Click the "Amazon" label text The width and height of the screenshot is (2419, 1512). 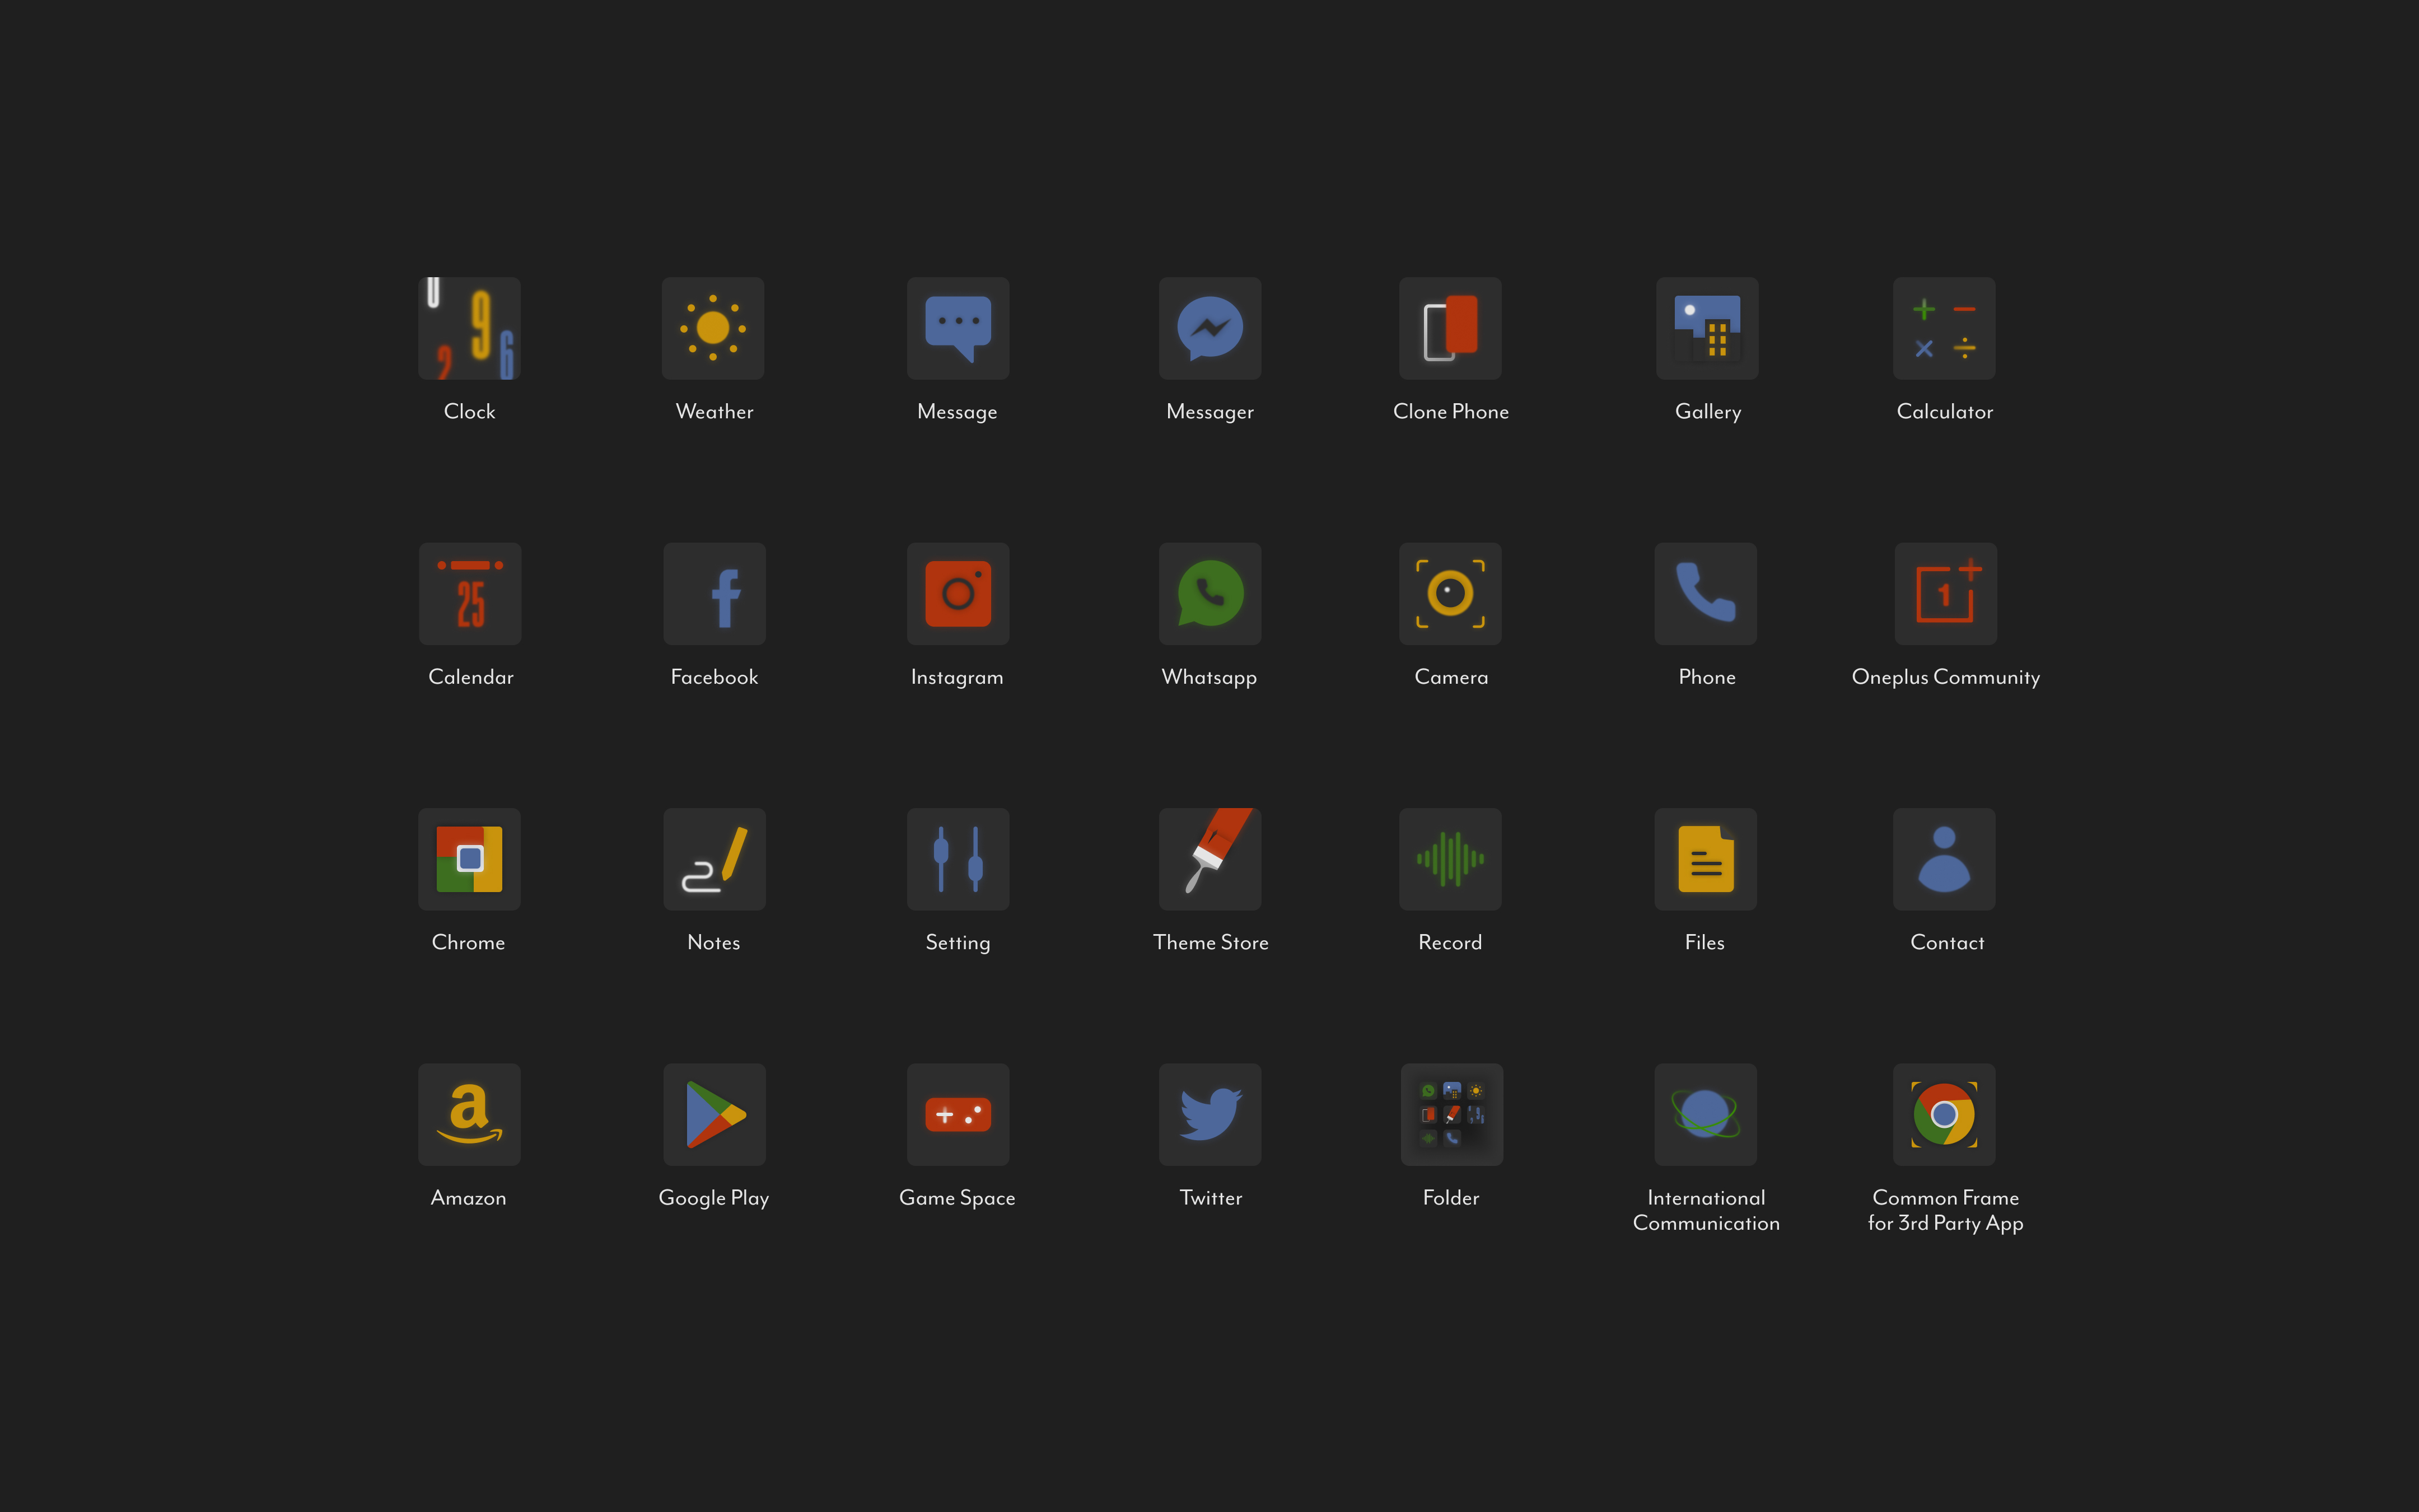click(x=468, y=1197)
